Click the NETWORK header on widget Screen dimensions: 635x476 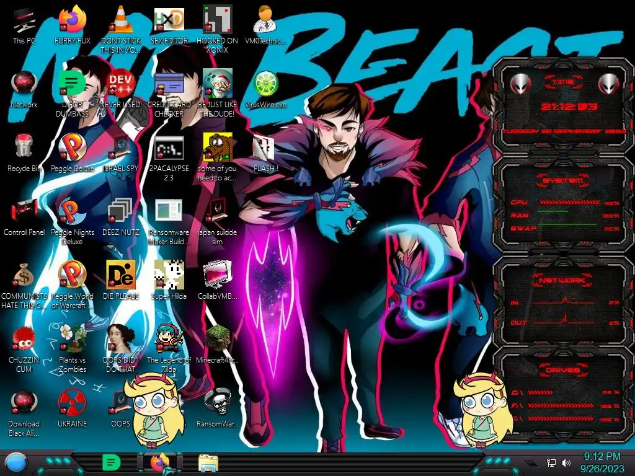coord(562,280)
